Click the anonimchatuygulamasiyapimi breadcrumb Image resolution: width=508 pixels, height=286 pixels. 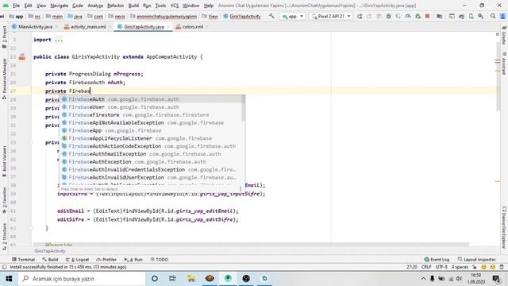[164, 16]
